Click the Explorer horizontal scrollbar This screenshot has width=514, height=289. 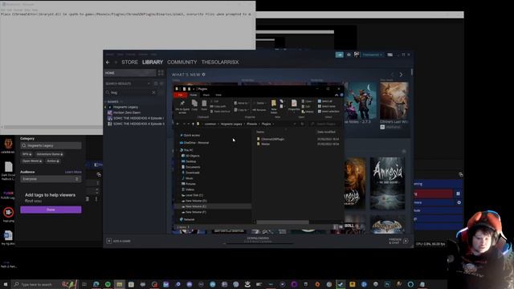point(282,222)
